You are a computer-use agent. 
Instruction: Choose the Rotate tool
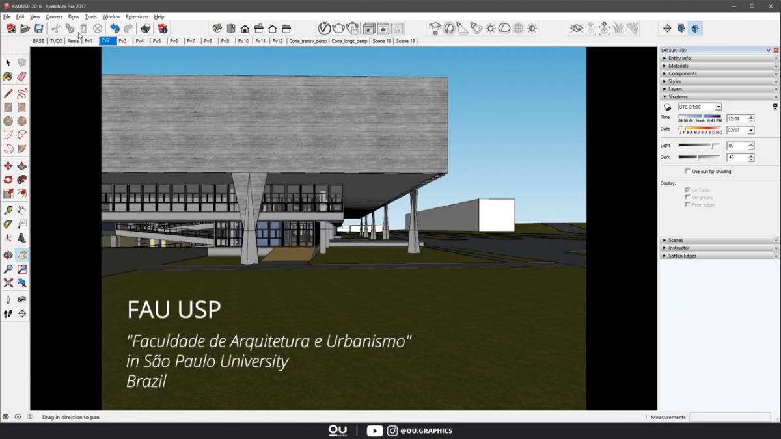[x=8, y=180]
